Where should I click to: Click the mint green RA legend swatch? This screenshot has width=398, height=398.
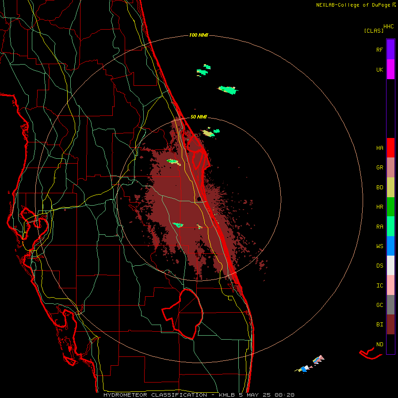tap(390, 226)
